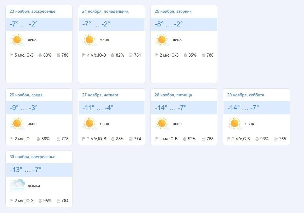Click the -11° … -4° temperature band
304x213 pixels.
(111, 108)
